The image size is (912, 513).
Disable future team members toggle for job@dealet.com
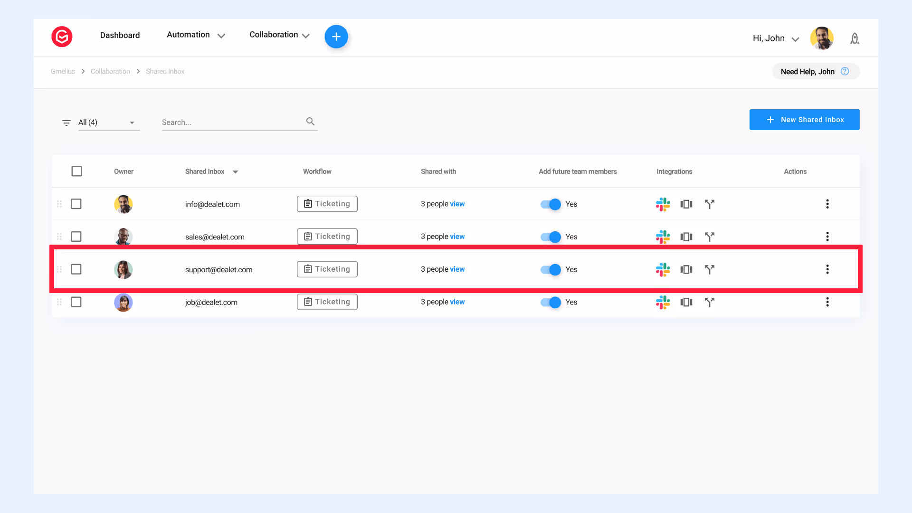(551, 302)
